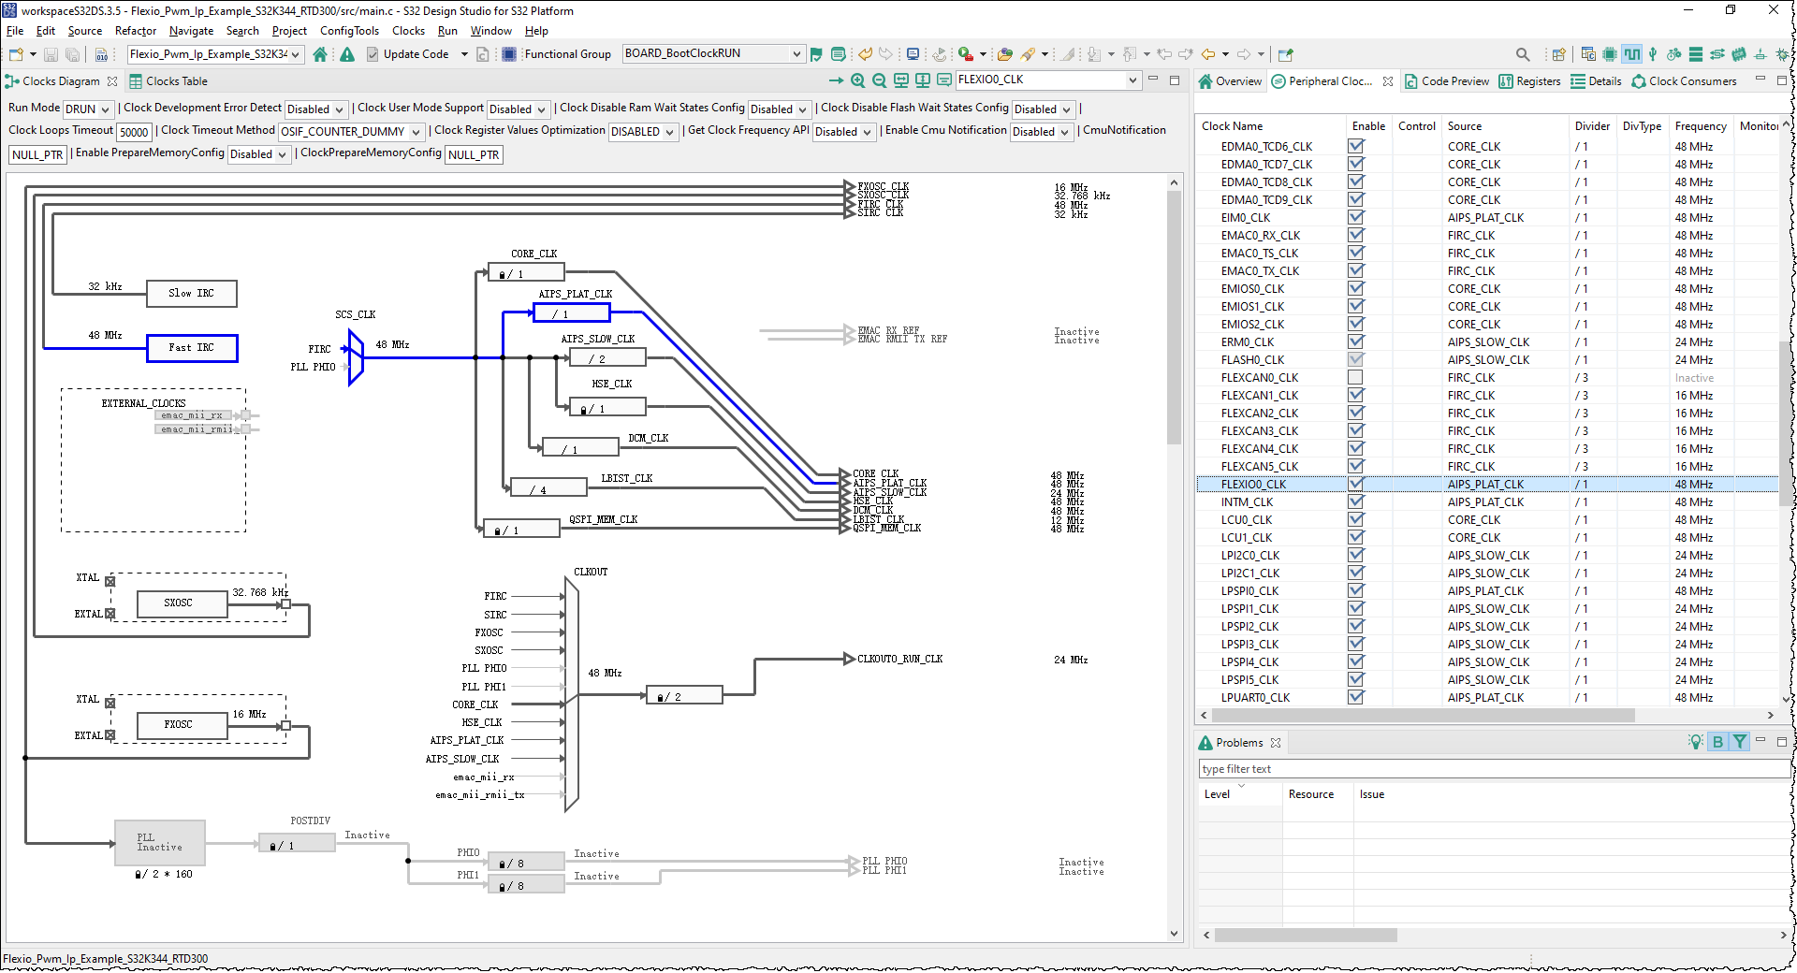Open the ConfigTools menu
The width and height of the screenshot is (1797, 973).
coord(349,31)
